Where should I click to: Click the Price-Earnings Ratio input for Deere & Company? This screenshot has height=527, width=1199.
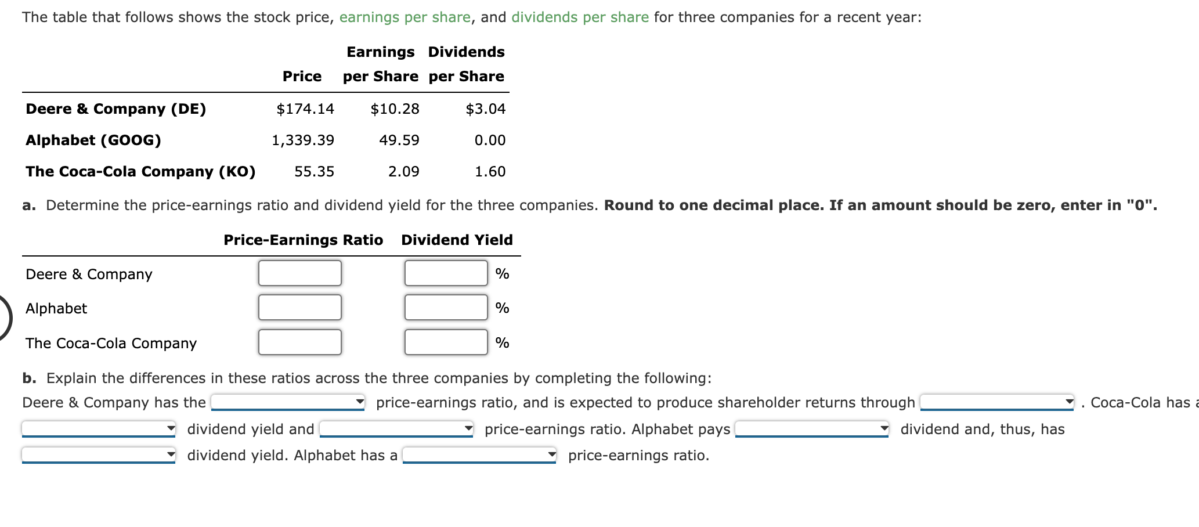pyautogui.click(x=299, y=273)
